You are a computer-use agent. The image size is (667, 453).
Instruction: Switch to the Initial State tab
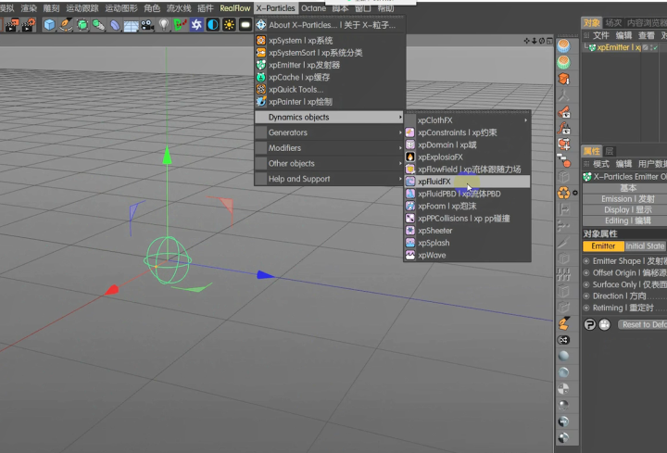click(645, 246)
